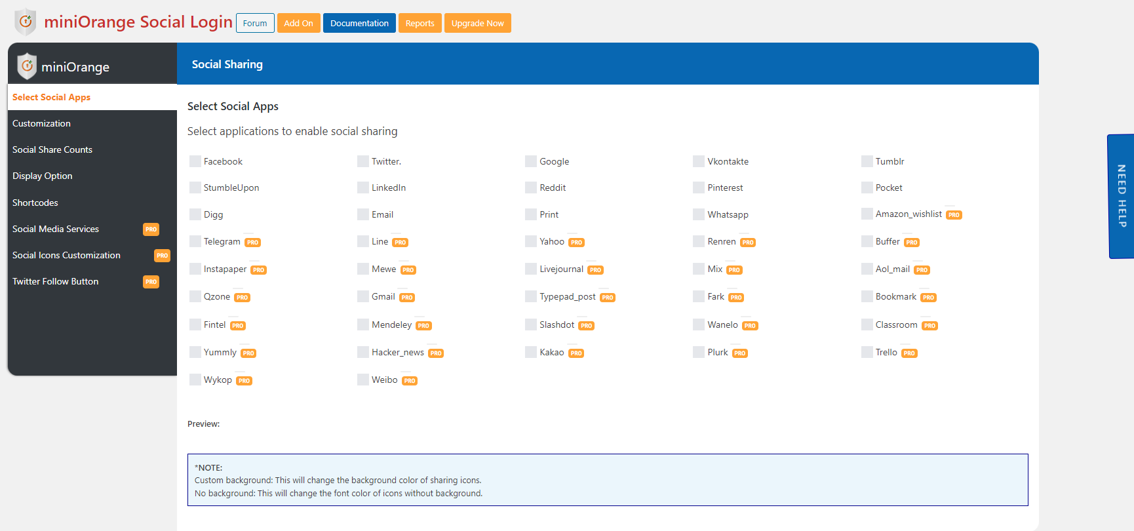This screenshot has height=531, width=1134.
Task: Click the Upgrade Now button
Action: click(477, 23)
